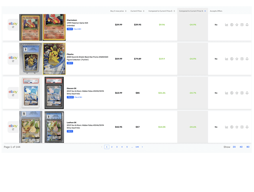The image size is (254, 192).
Task: Click pagination ellipsis to skip pages
Action: click(132, 147)
